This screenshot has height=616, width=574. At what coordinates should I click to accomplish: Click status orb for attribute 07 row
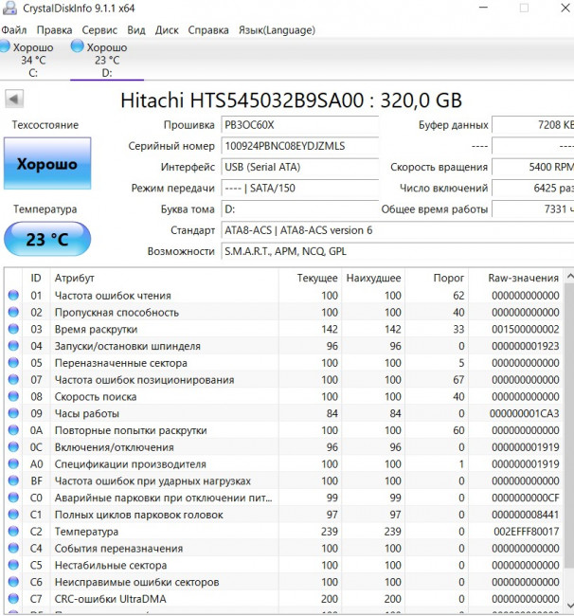(13, 379)
